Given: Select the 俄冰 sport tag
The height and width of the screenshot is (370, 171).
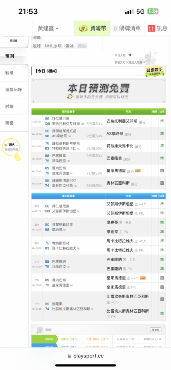Looking at the screenshot, I should [x=70, y=46].
